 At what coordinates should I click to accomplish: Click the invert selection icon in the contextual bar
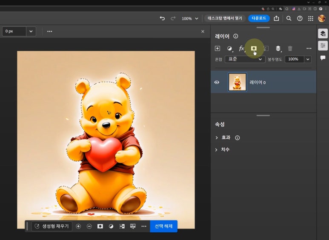[x=122, y=226]
